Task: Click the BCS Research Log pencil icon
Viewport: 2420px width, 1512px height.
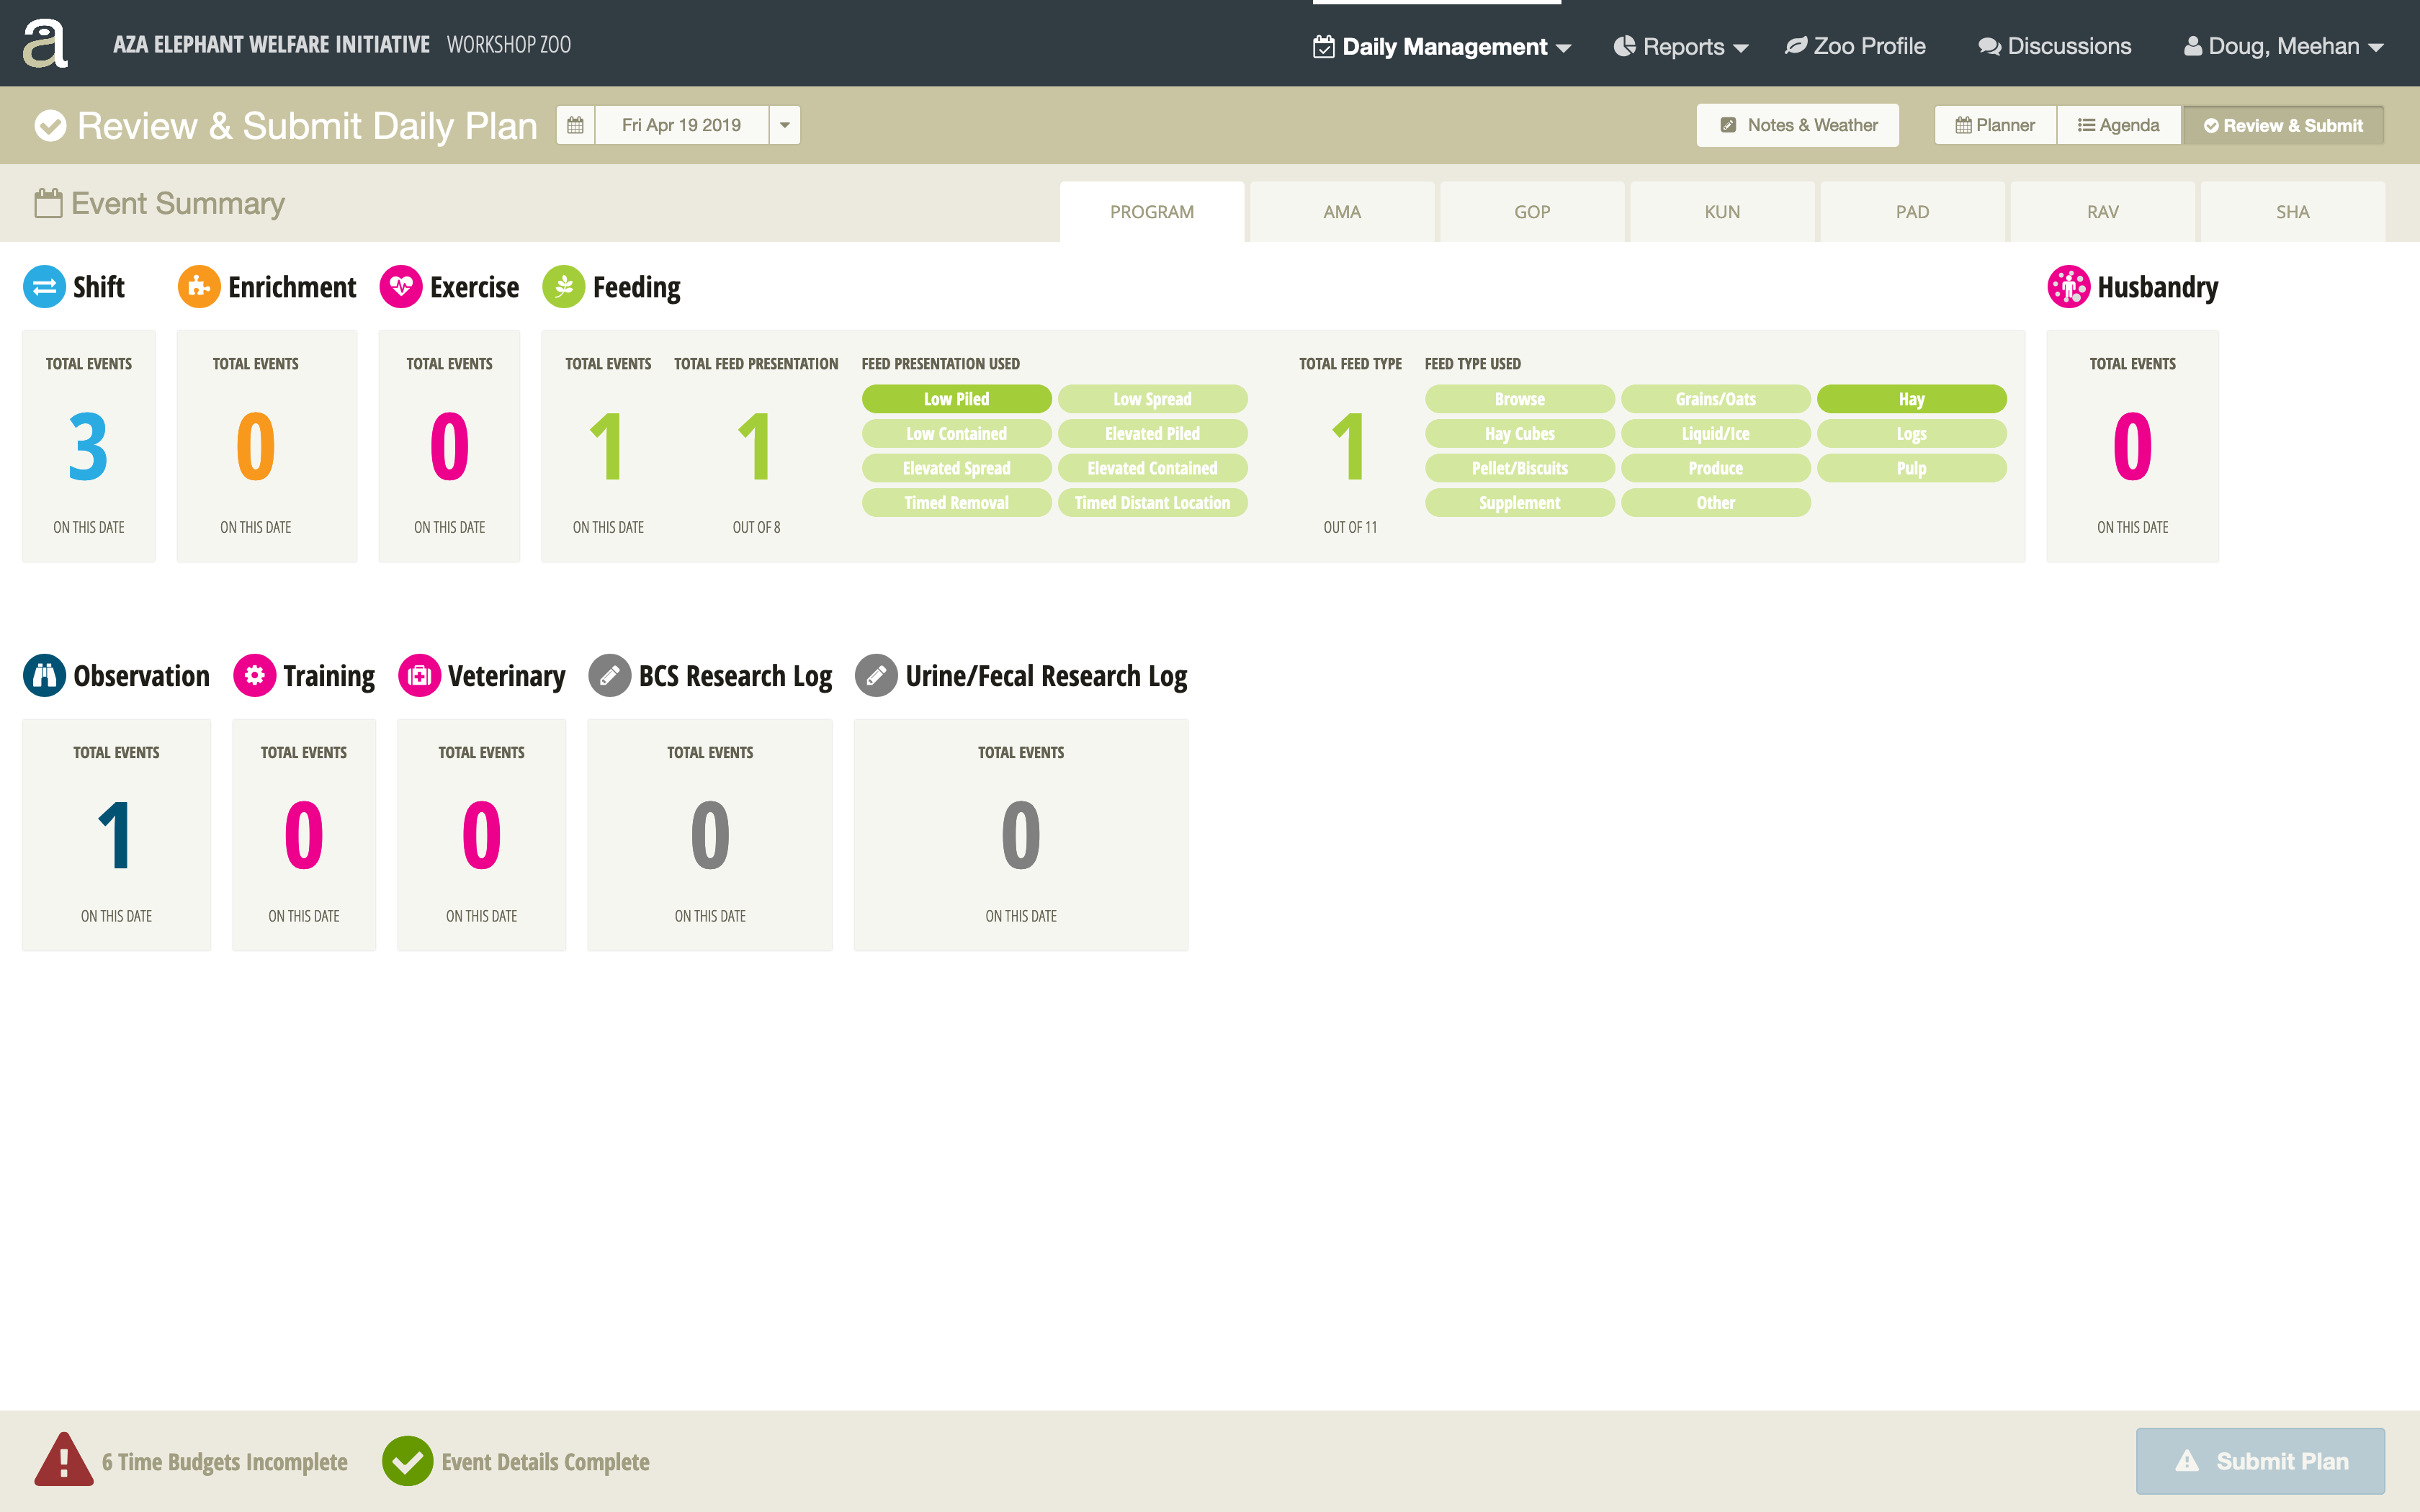Action: pyautogui.click(x=609, y=676)
